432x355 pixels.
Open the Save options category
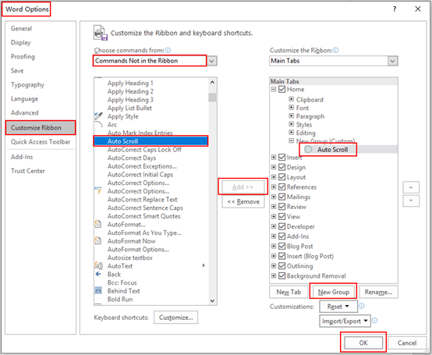(x=17, y=70)
